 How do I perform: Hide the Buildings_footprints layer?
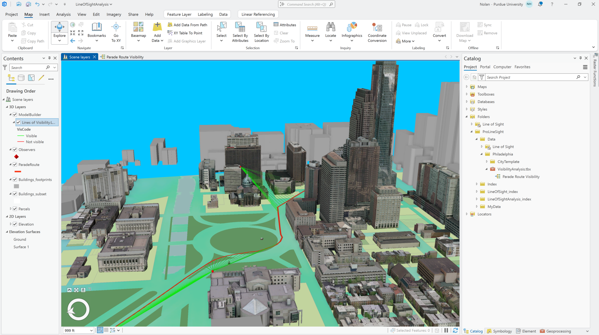15,180
